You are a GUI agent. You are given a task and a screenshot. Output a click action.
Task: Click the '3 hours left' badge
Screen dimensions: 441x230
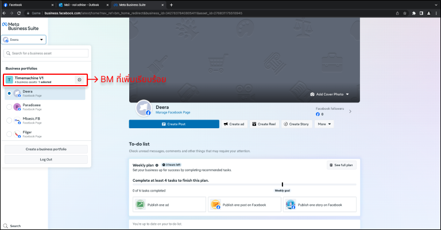click(172, 165)
